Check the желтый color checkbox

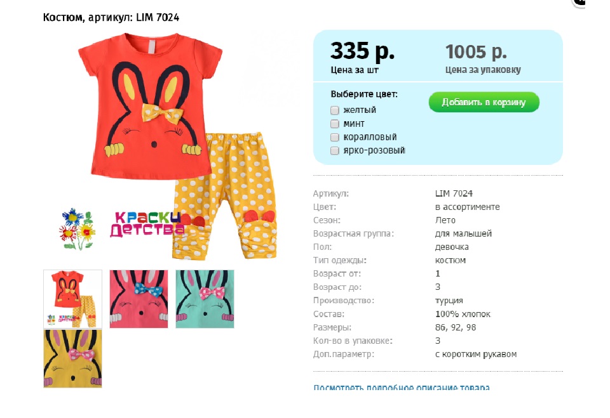coord(335,110)
